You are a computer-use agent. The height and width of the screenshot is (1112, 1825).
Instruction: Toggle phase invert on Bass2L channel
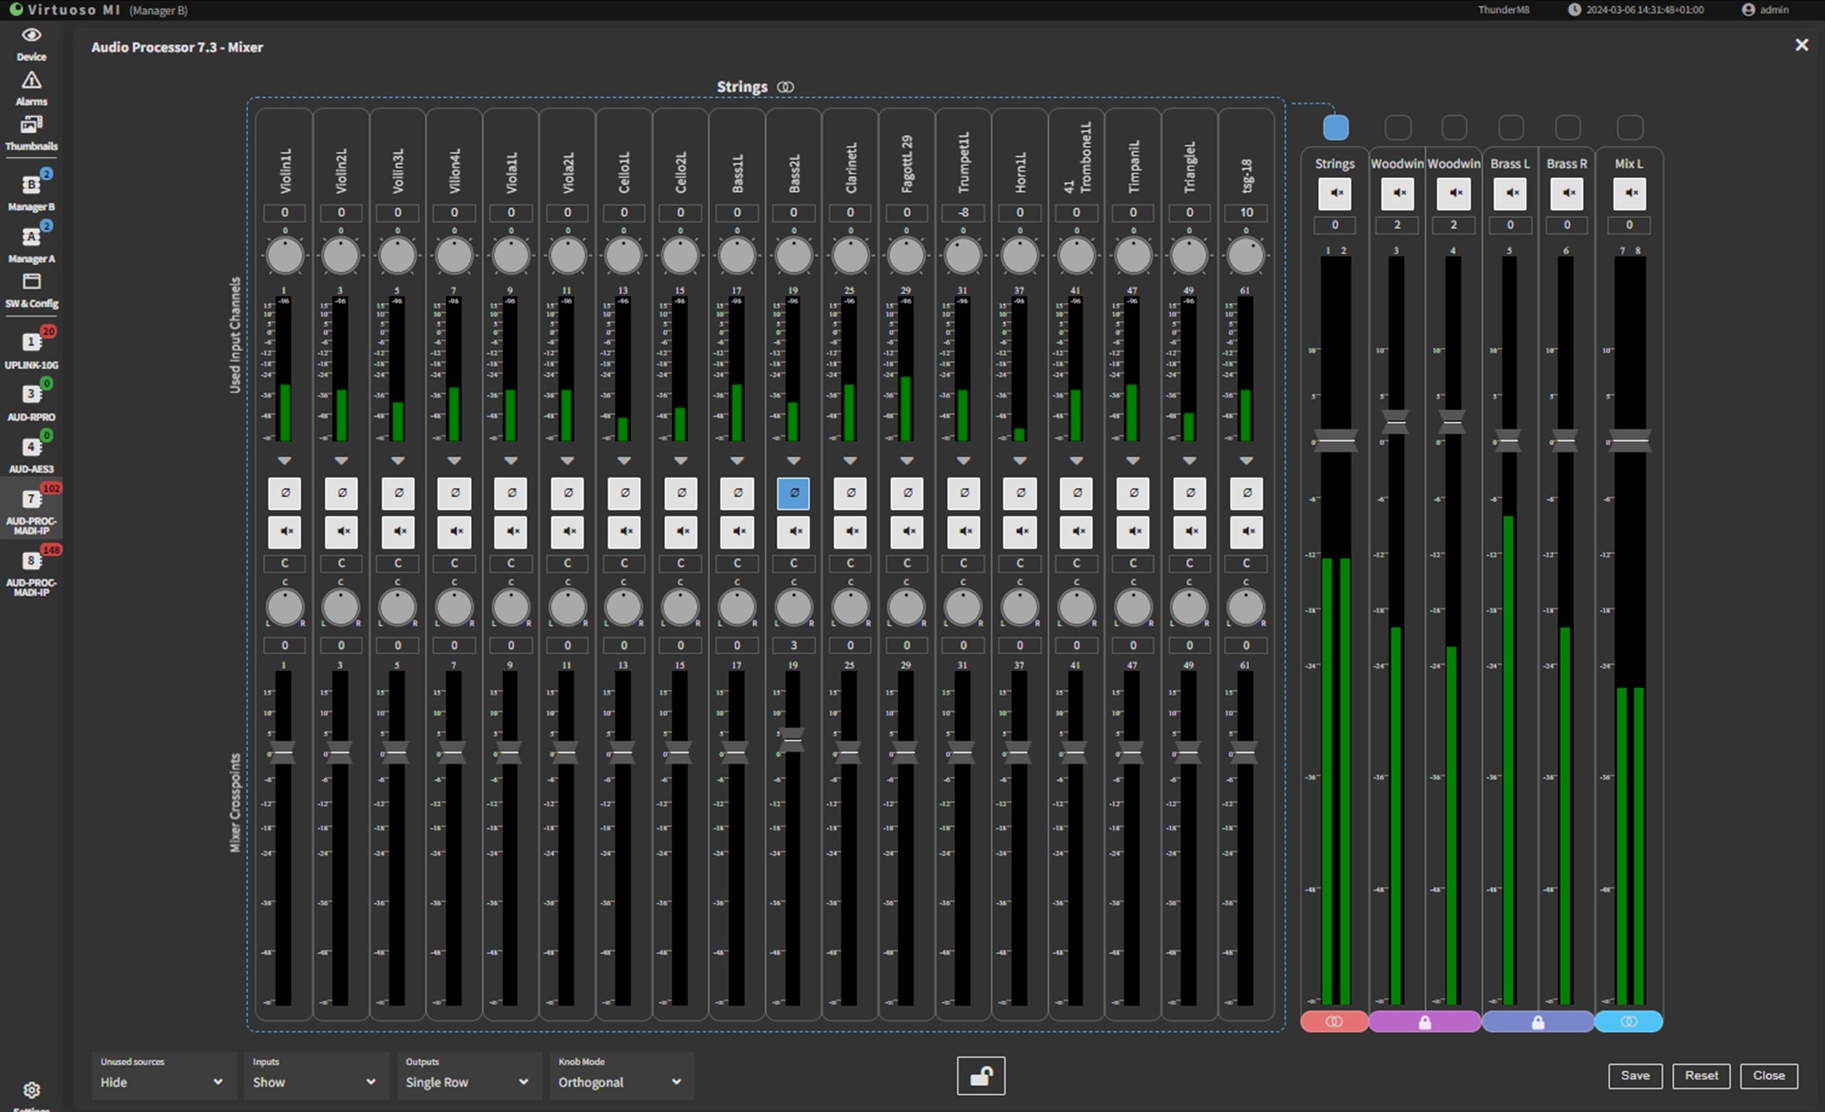[793, 493]
